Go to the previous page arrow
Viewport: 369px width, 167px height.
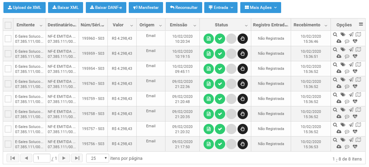click(x=26, y=158)
